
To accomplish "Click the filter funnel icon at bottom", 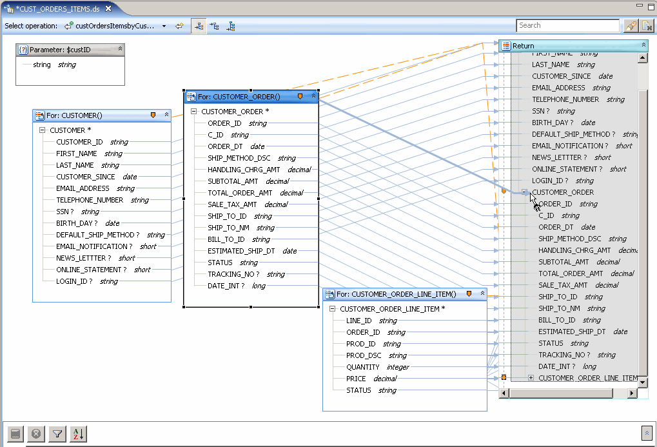I will point(57,433).
